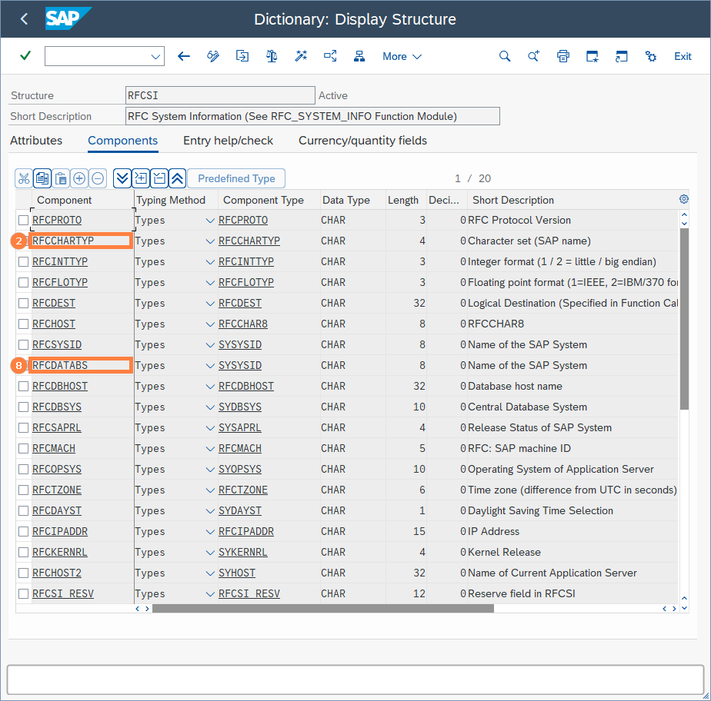Activate the structure using the magic wand icon
The height and width of the screenshot is (701, 711).
click(301, 56)
